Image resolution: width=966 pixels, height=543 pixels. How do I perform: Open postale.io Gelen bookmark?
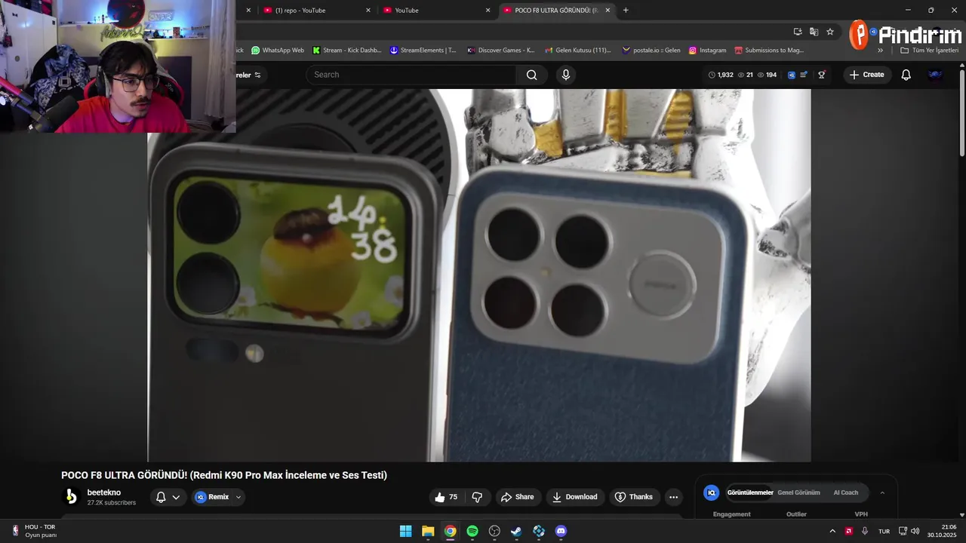tap(651, 51)
